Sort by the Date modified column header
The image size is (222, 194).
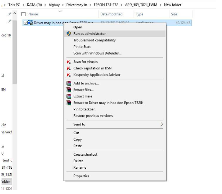pos(111,14)
